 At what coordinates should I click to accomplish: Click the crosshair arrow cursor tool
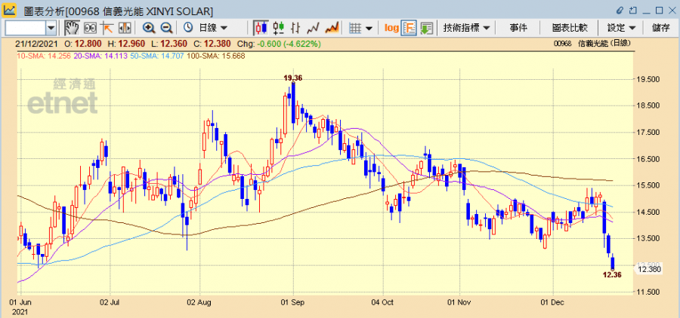point(107,28)
